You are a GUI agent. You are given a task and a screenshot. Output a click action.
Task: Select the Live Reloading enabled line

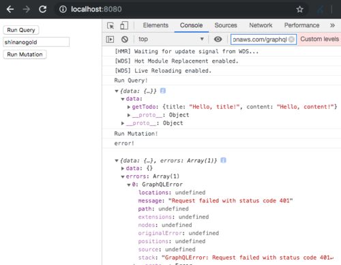(x=163, y=71)
